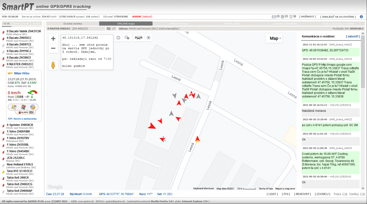Open the Map type dropdown

pyautogui.click(x=275, y=38)
